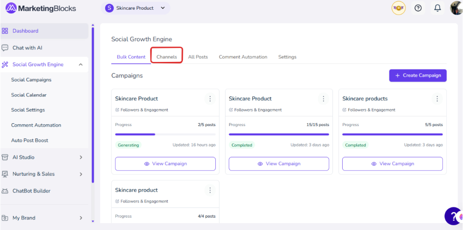Click the notification bell icon
Image resolution: width=463 pixels, height=230 pixels.
tap(437, 8)
